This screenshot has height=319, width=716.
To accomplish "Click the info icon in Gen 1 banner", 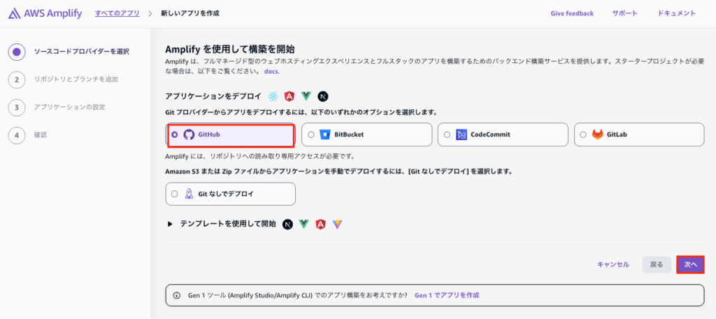I will (177, 295).
